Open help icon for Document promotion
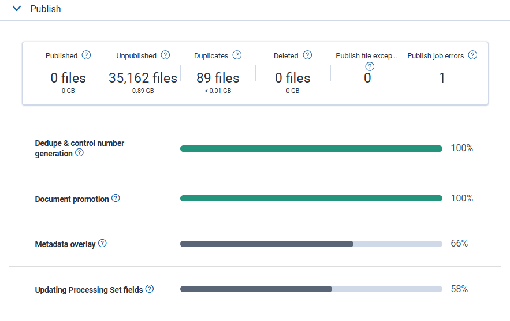Viewport: 510px width, 321px height. click(x=116, y=198)
